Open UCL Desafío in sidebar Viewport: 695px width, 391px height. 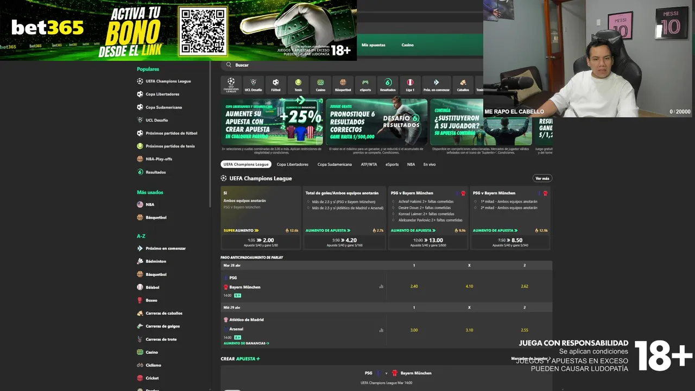click(x=156, y=121)
